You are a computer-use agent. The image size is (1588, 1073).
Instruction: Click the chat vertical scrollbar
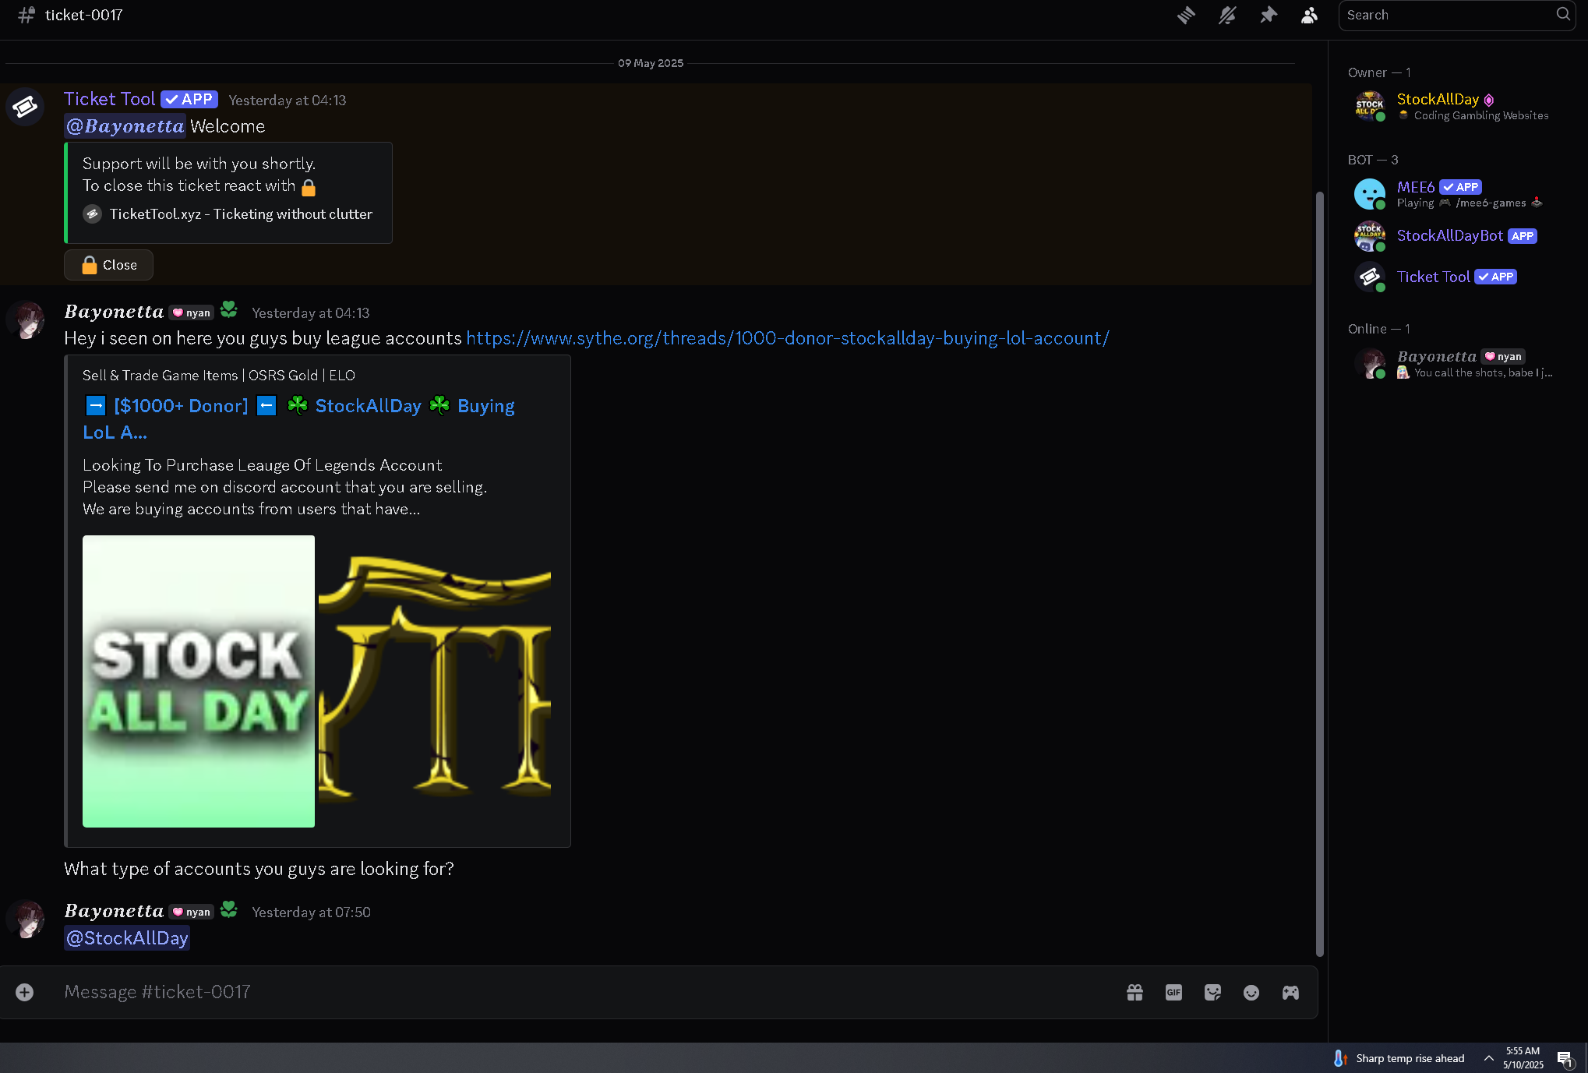[1319, 574]
